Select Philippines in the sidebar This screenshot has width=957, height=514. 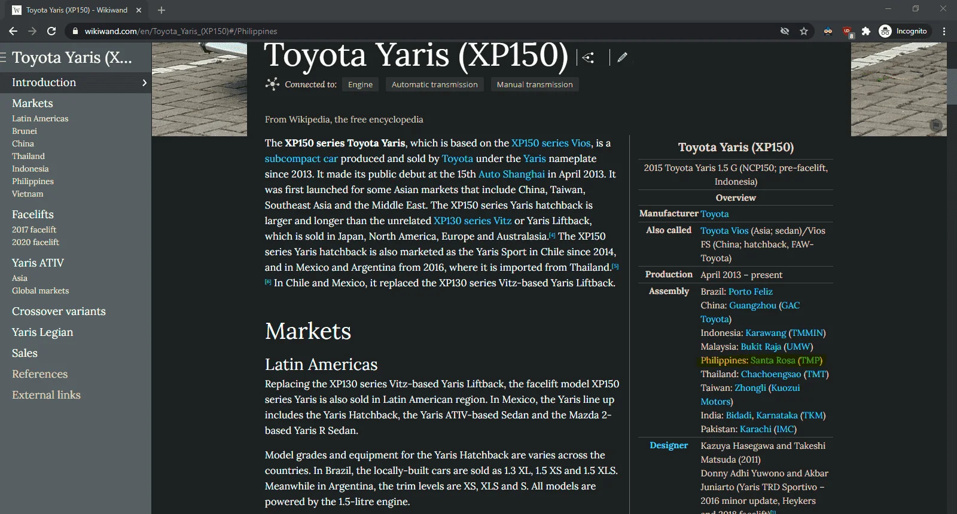pyautogui.click(x=33, y=182)
